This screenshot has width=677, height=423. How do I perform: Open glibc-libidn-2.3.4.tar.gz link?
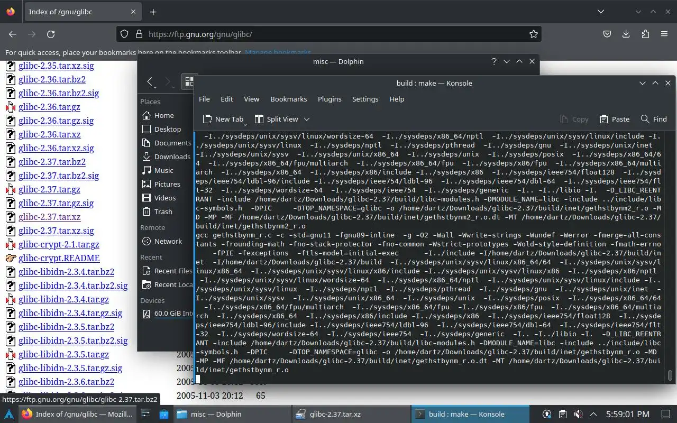pos(63,299)
